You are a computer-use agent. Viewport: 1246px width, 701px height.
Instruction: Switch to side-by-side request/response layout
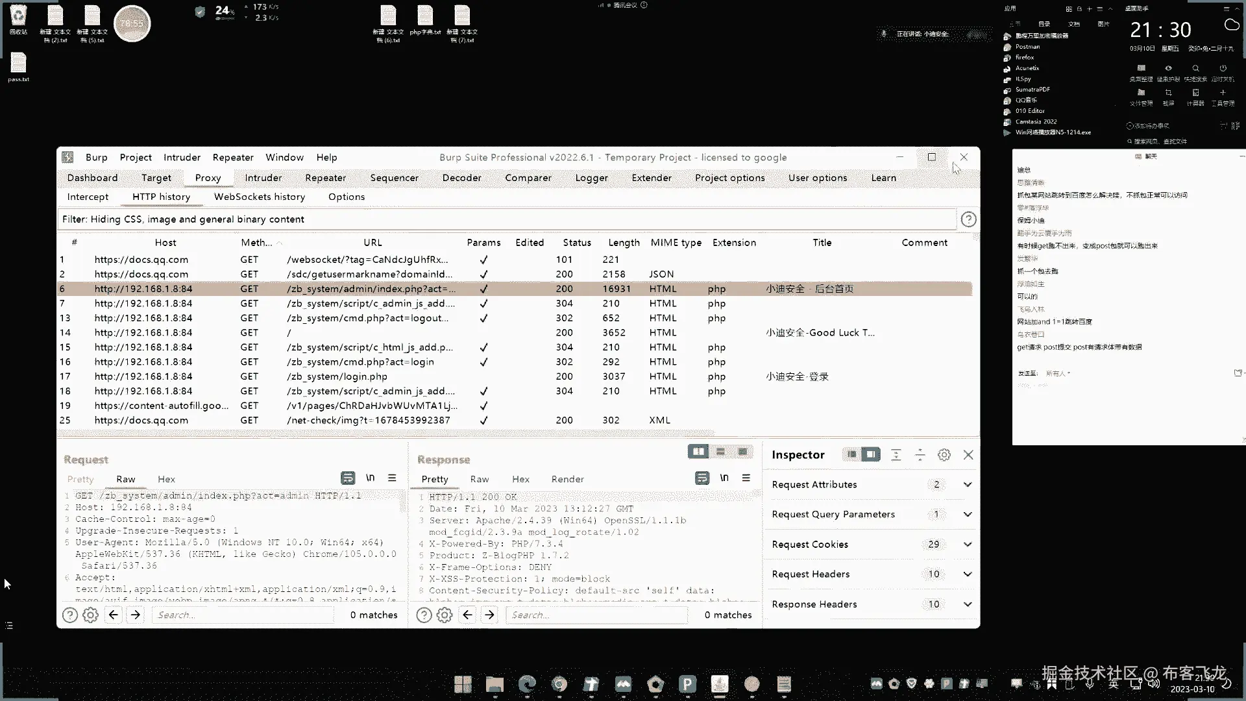pos(698,452)
